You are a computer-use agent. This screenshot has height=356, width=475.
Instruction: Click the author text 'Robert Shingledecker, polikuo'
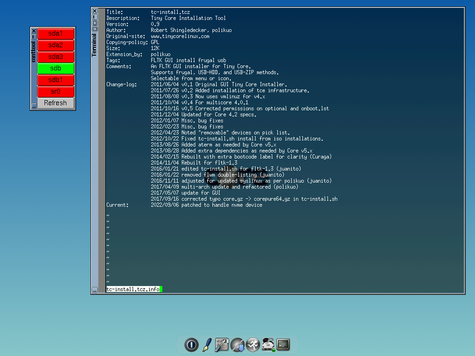pos(191,30)
